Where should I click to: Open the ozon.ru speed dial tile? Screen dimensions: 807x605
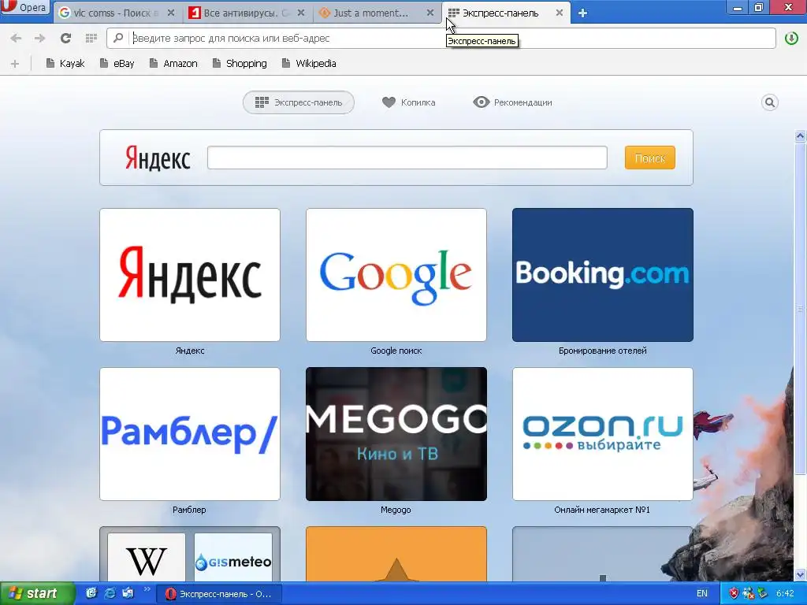603,434
